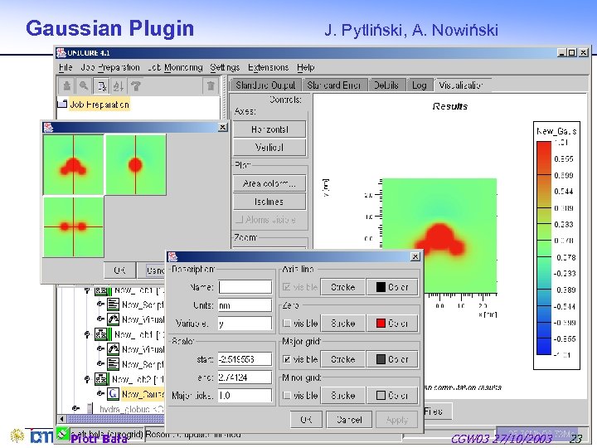Open the Settings menu
This screenshot has height=448, width=597.
tap(225, 67)
